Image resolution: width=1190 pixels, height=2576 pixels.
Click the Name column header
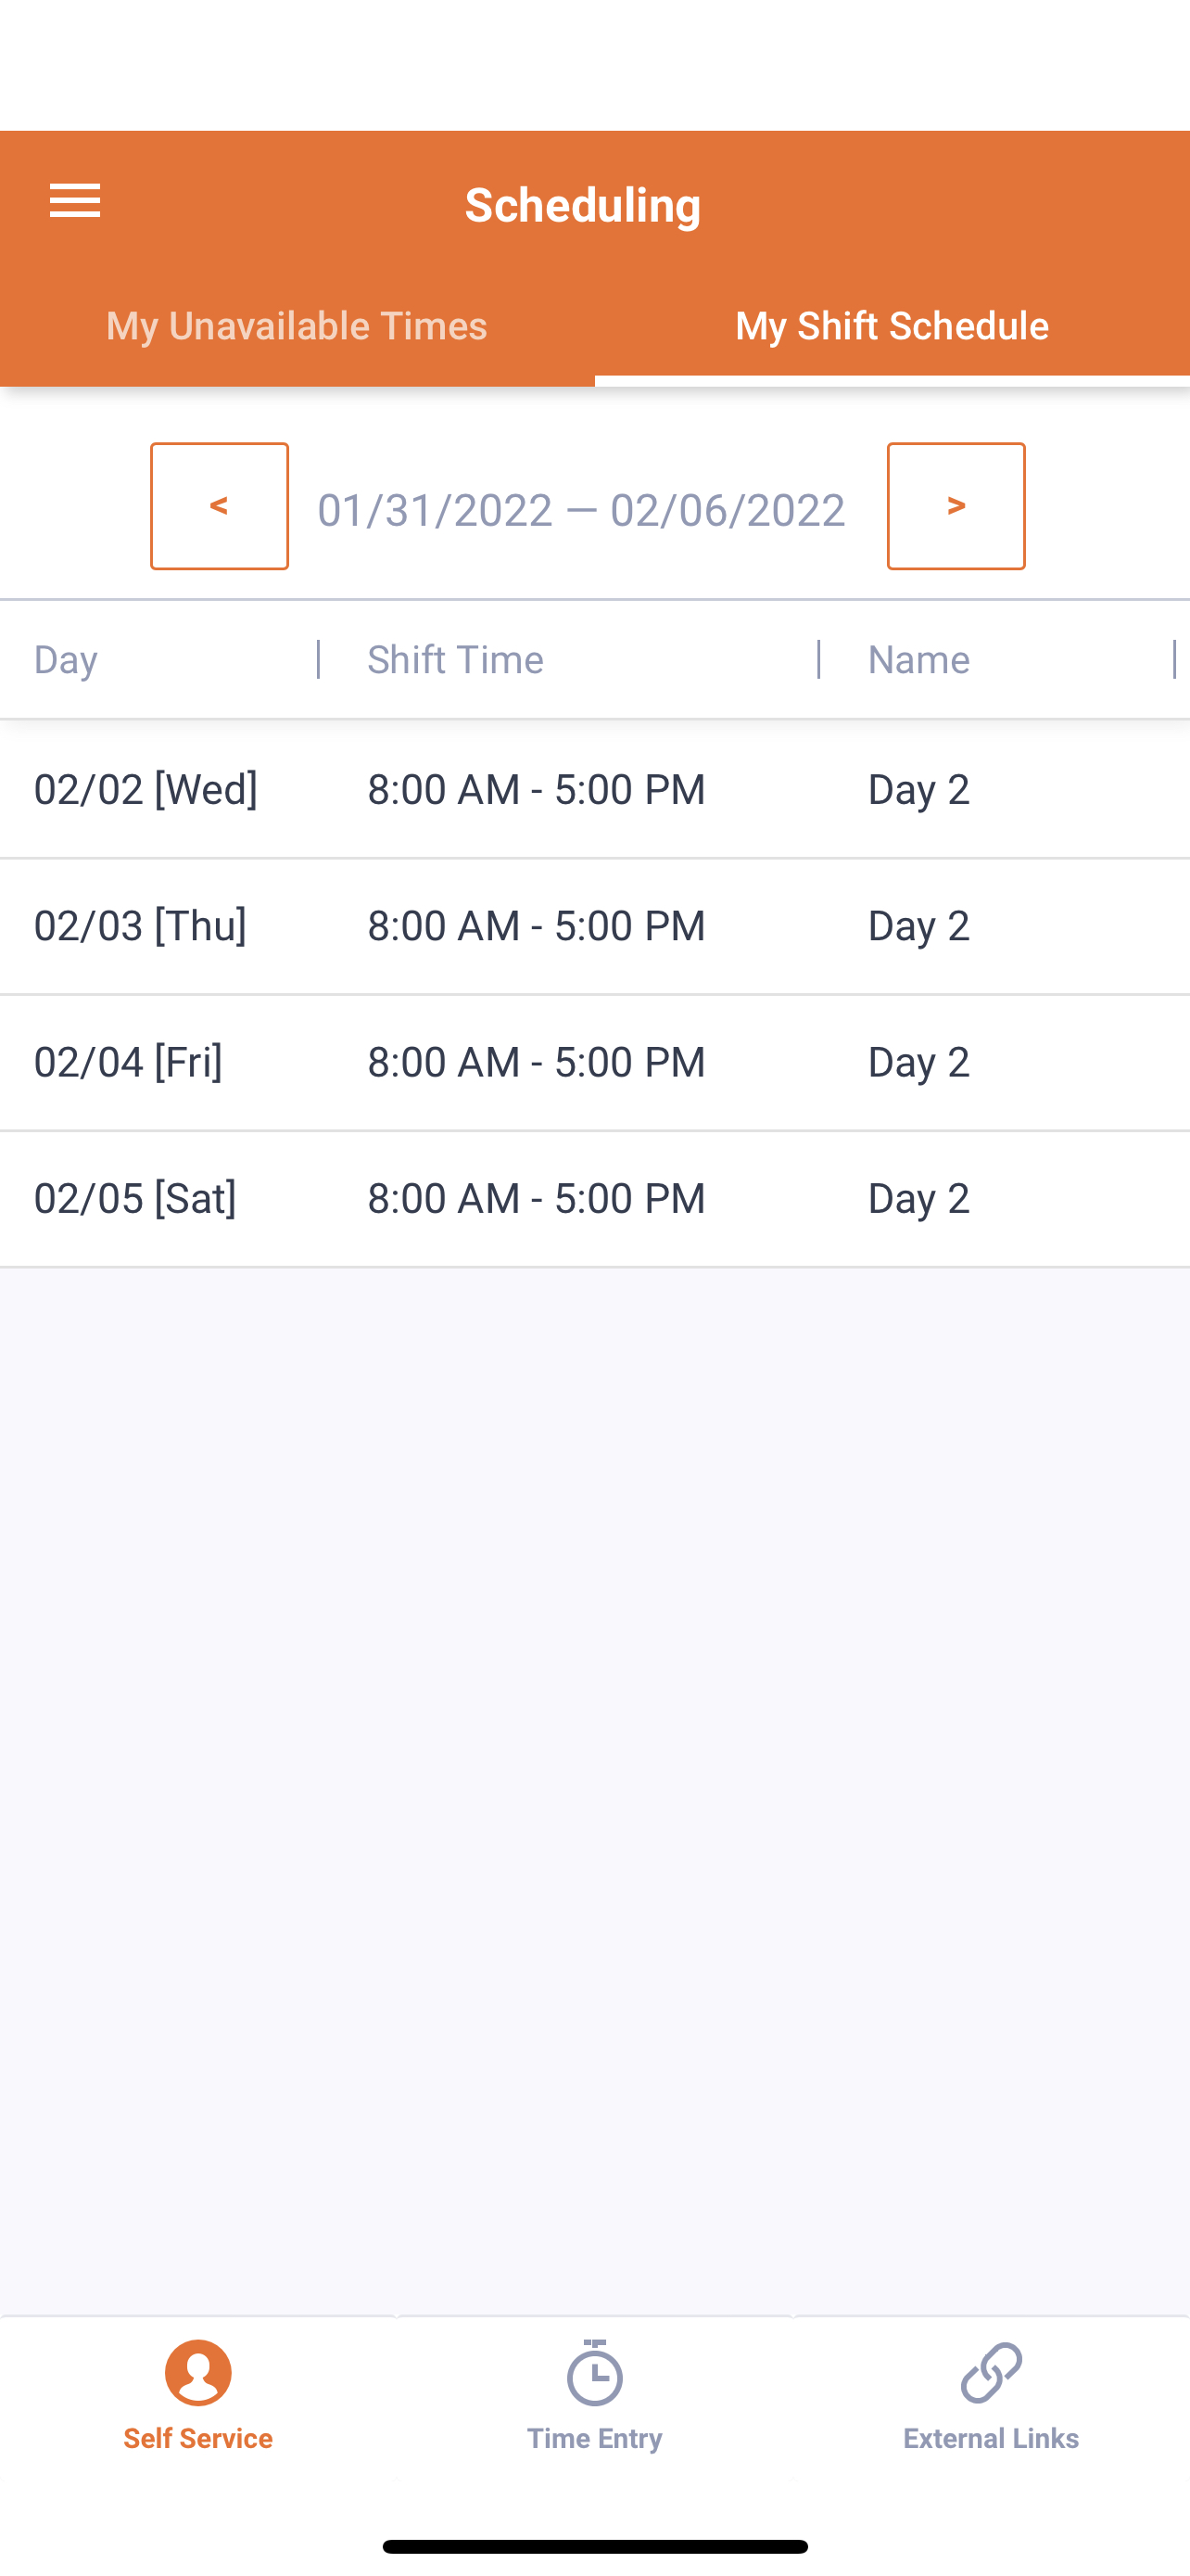pyautogui.click(x=918, y=660)
